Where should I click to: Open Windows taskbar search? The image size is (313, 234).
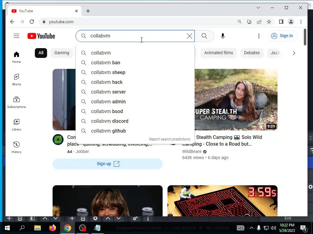pos(22,228)
